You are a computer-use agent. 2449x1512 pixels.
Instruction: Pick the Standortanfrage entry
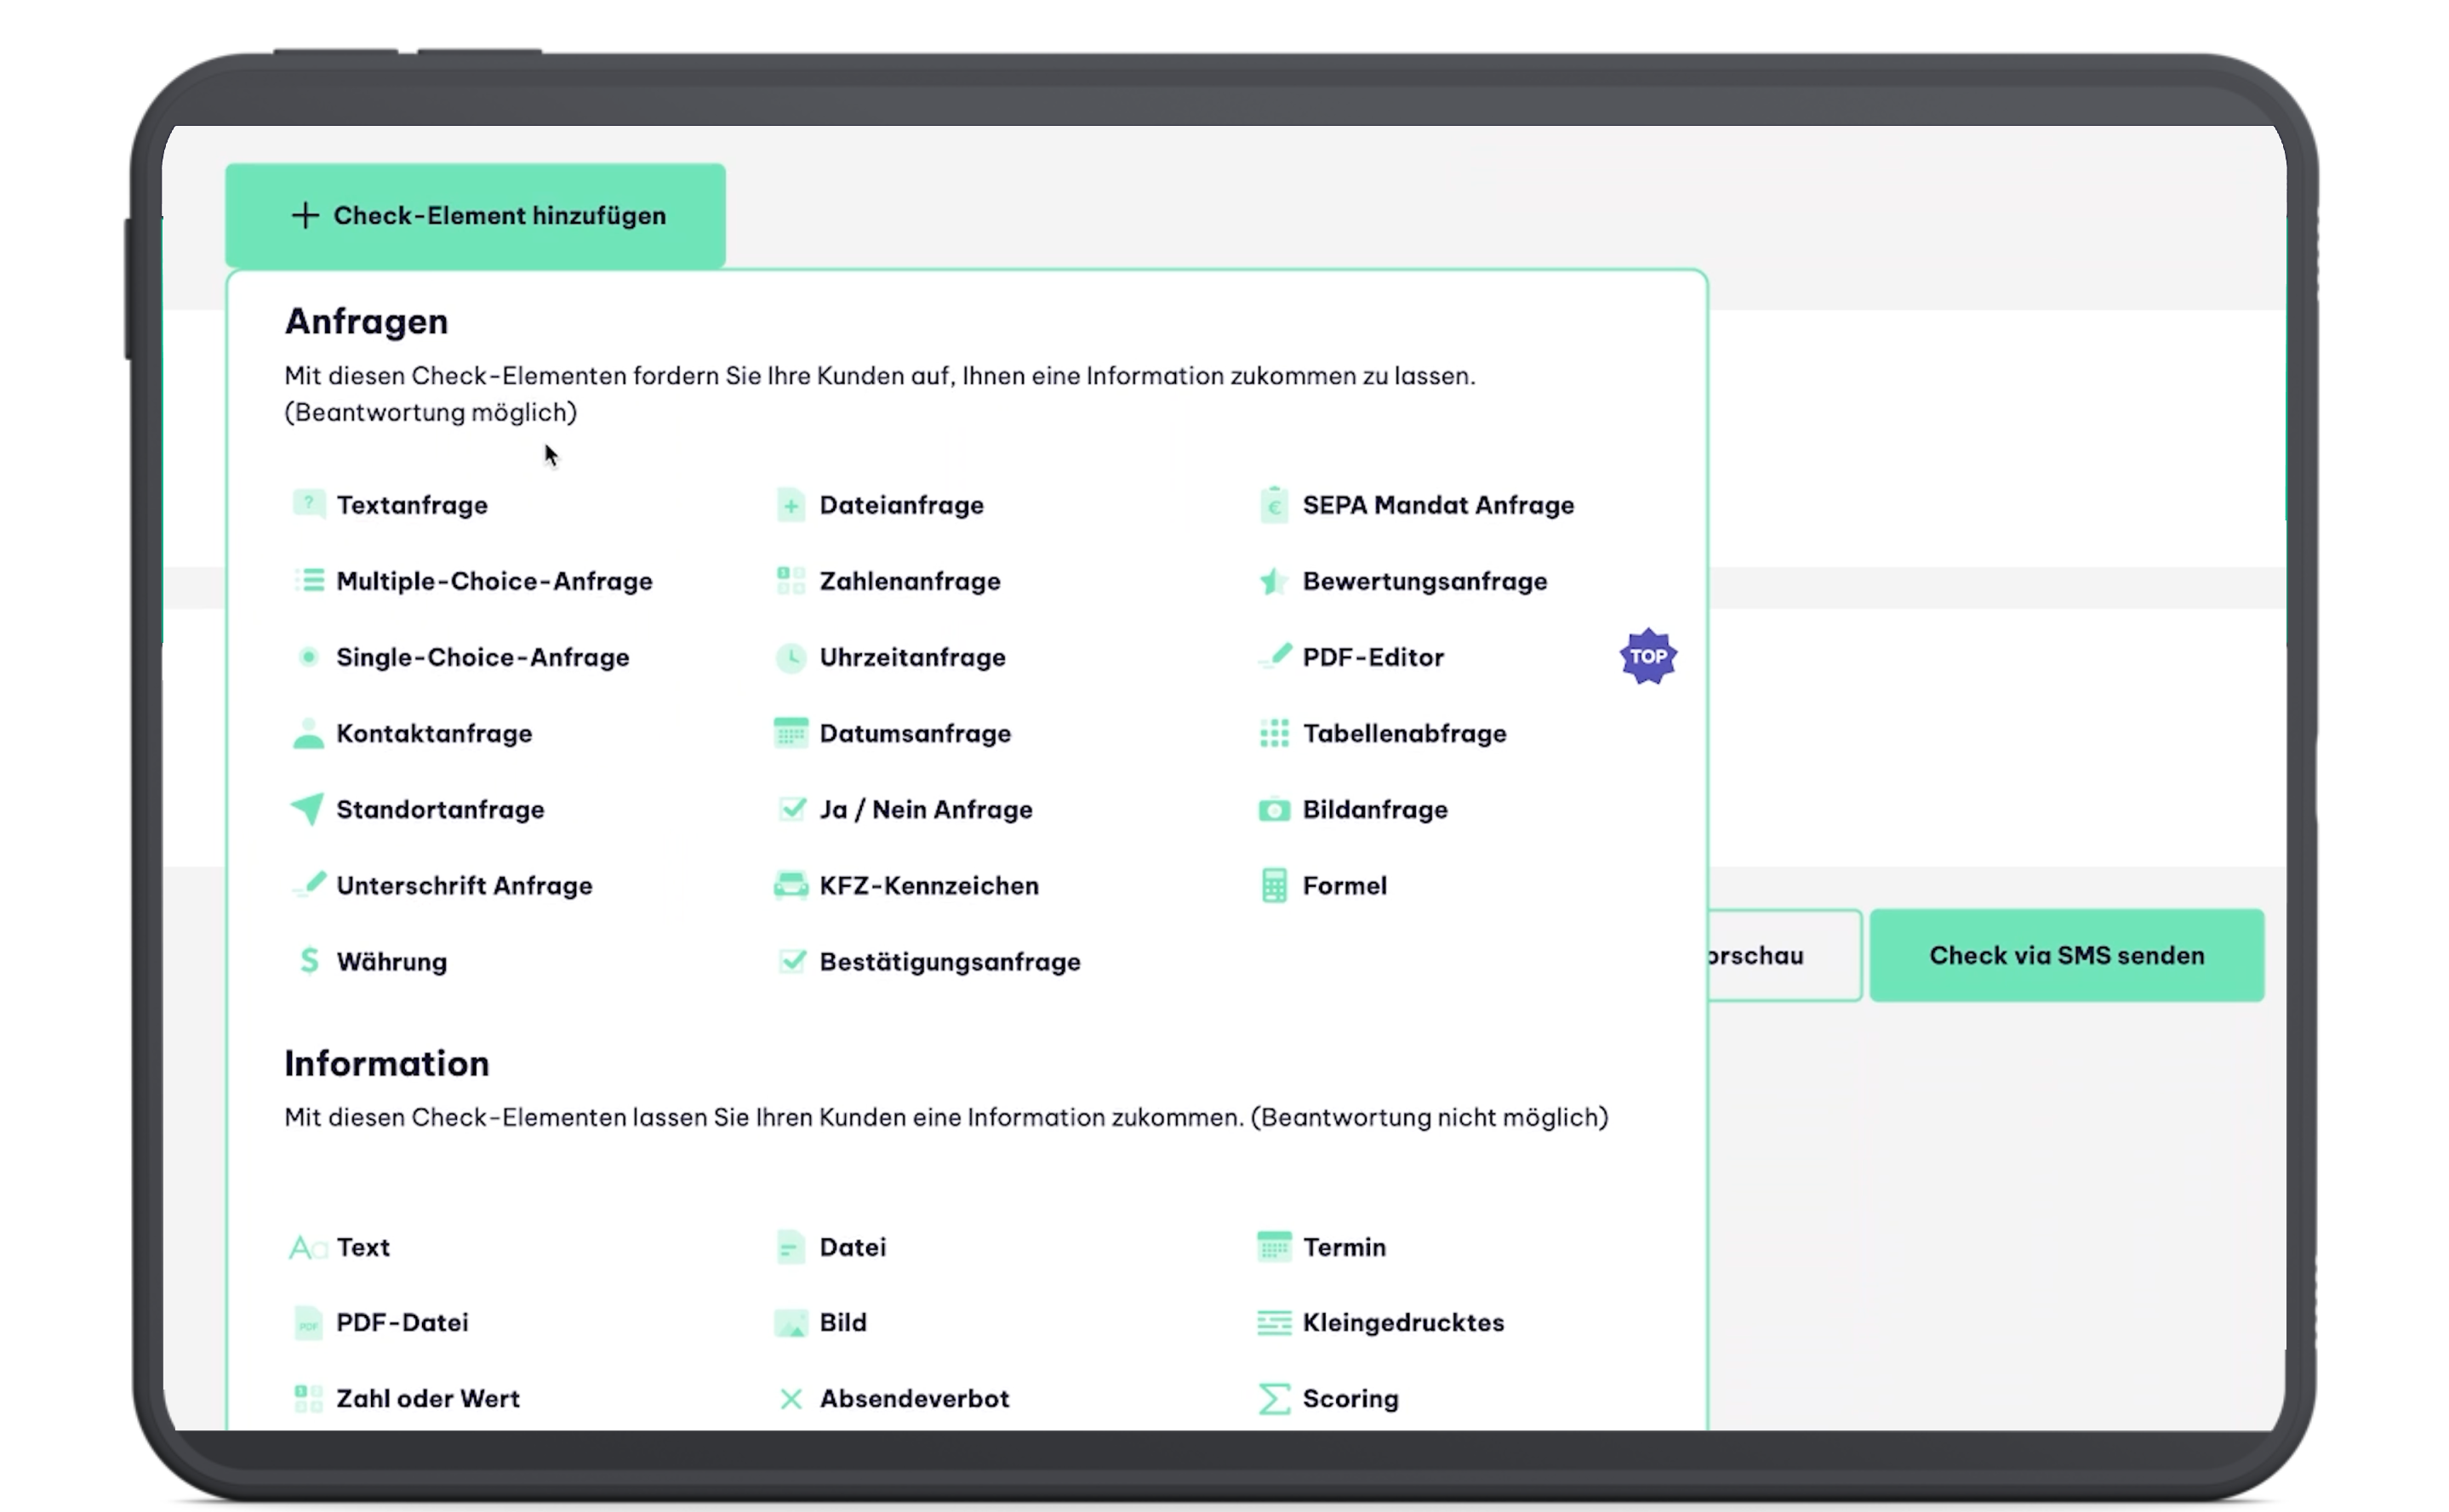440,809
